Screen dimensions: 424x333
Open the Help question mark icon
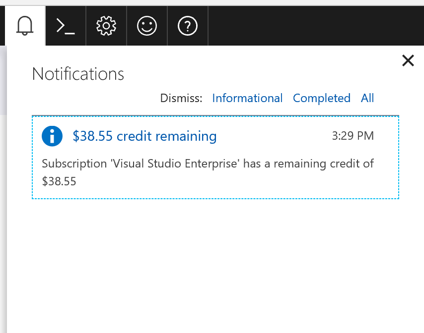(x=187, y=25)
